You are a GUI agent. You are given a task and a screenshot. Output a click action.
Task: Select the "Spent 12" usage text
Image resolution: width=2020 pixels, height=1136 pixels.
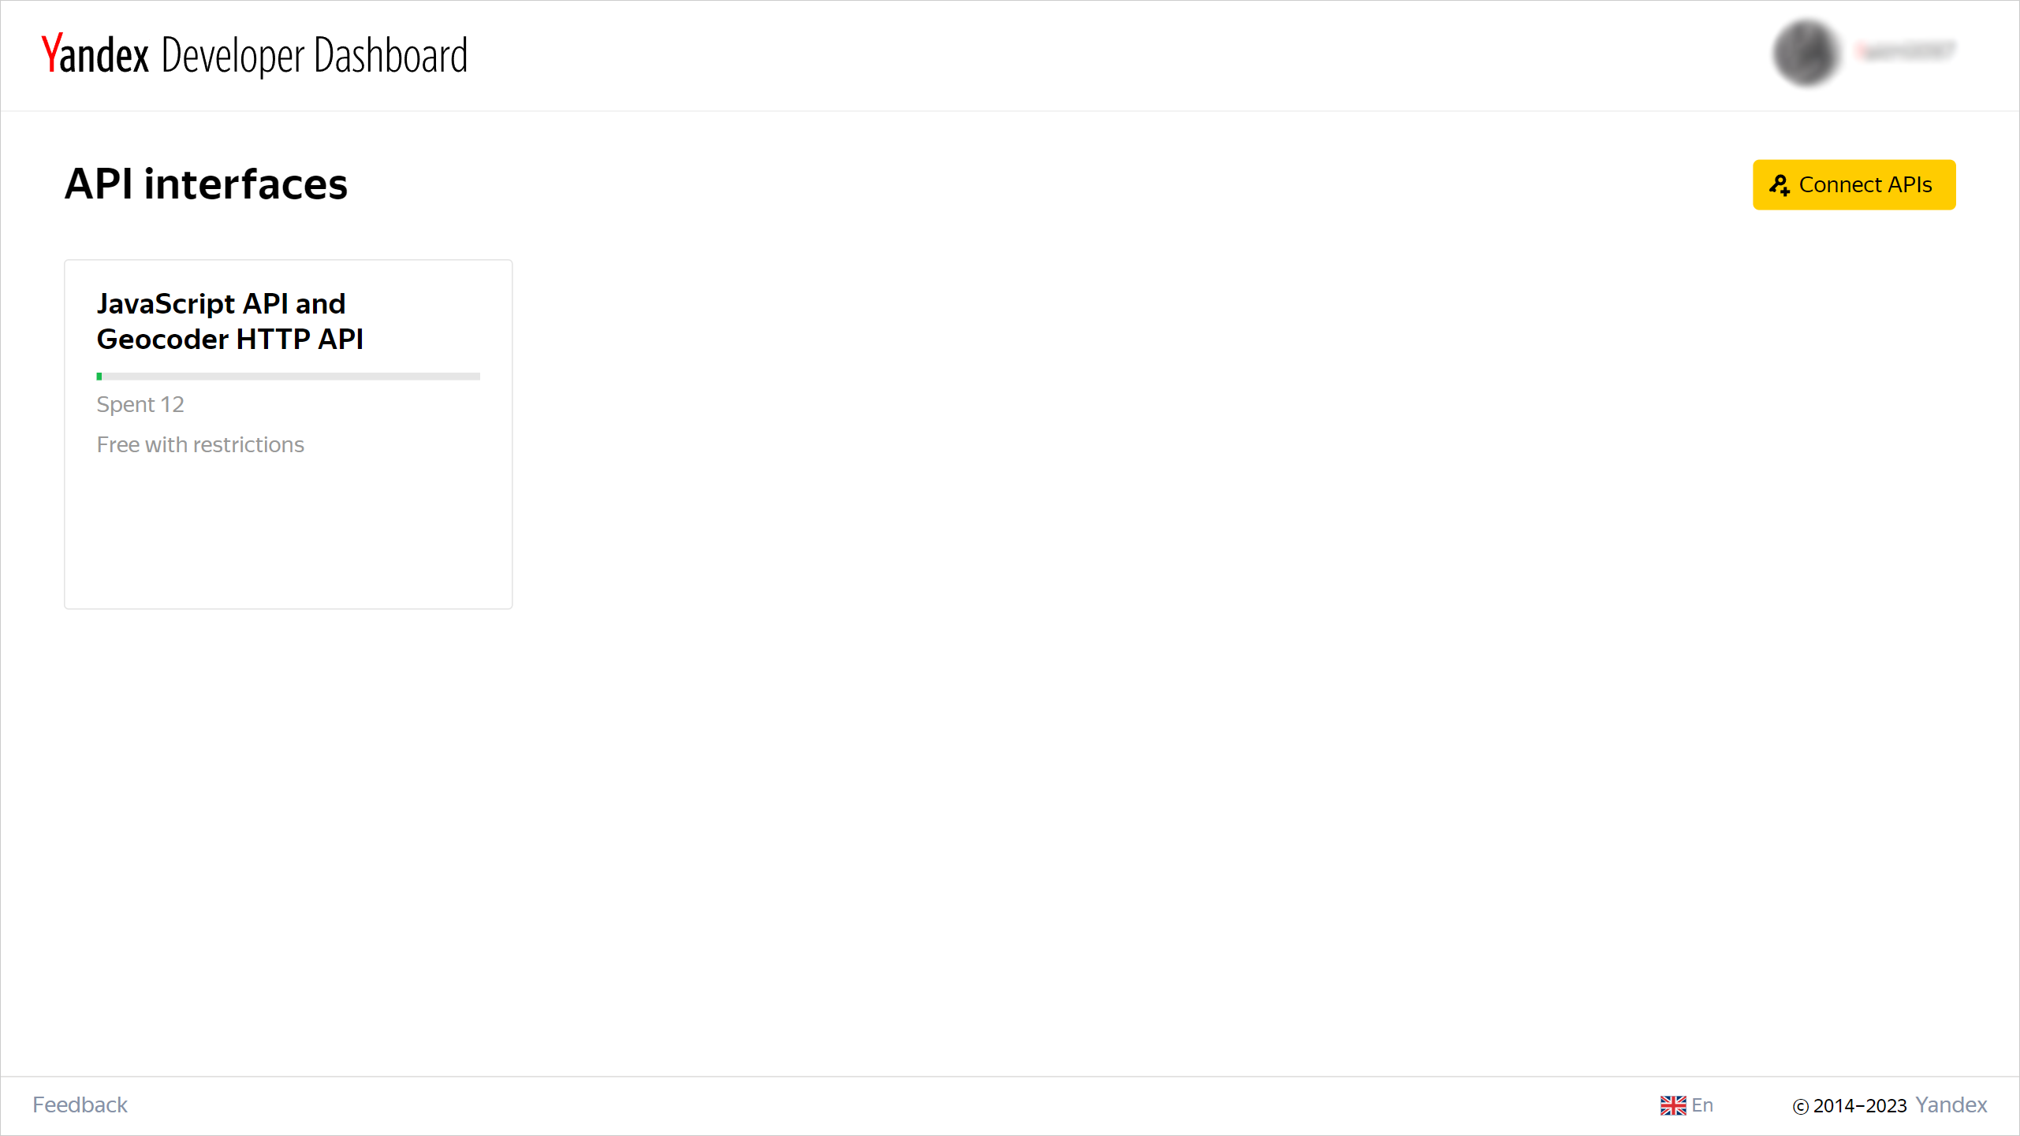point(140,405)
